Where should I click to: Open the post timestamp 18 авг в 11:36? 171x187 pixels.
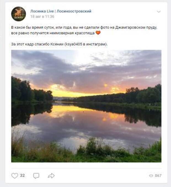42,17
